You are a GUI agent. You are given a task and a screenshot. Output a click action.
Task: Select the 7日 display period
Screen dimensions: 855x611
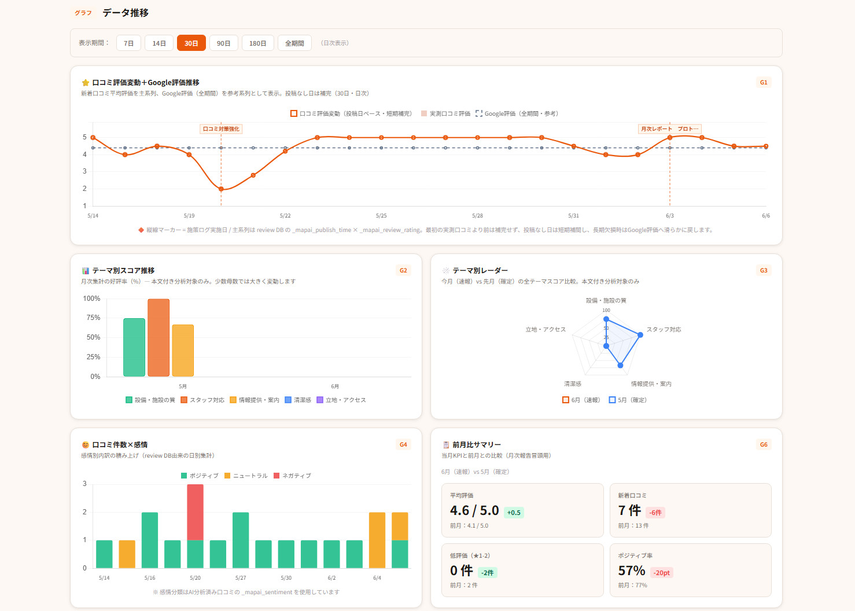128,43
